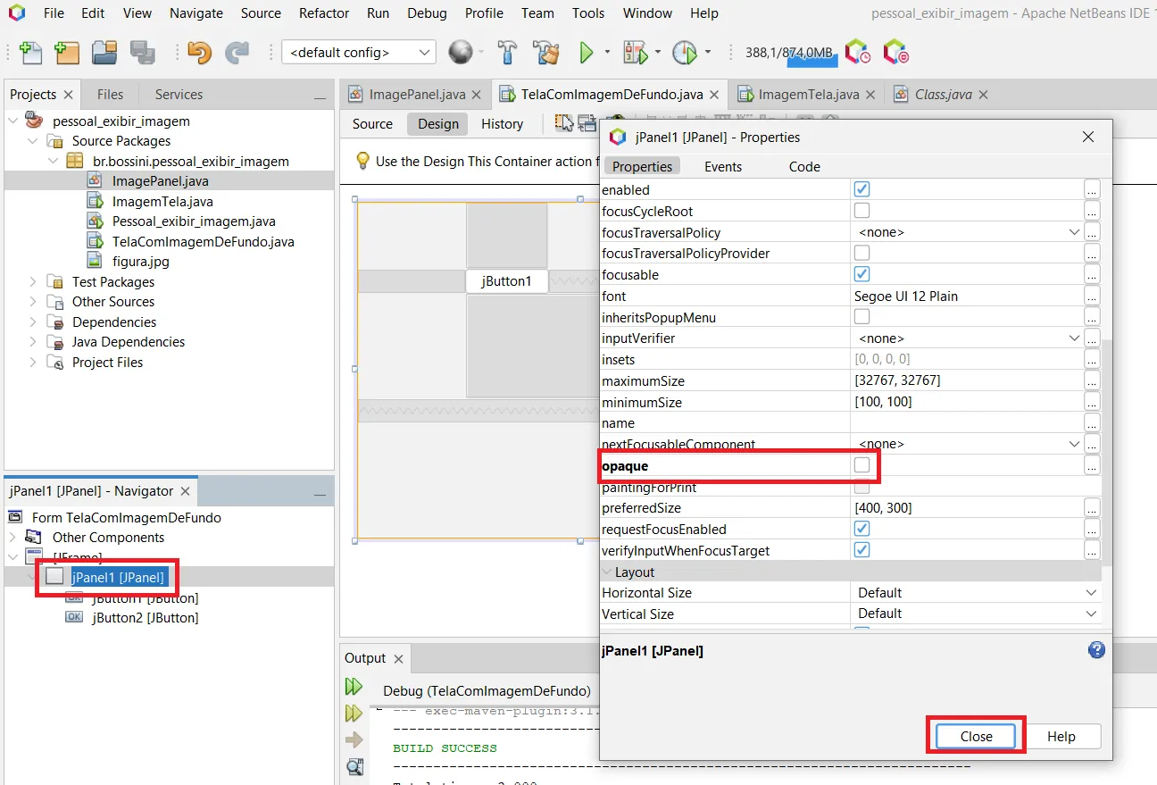Image resolution: width=1157 pixels, height=785 pixels.
Task: Click the top green rerun icon in Output
Action: [354, 687]
